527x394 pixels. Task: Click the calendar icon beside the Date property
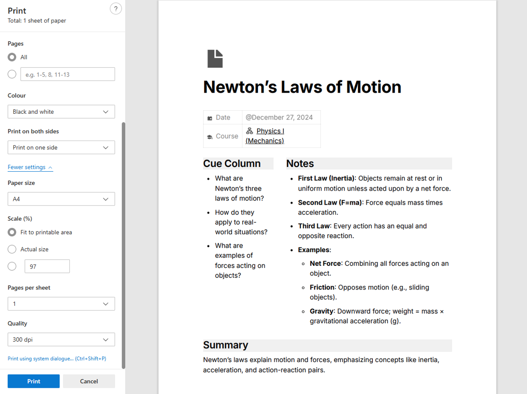click(x=210, y=117)
